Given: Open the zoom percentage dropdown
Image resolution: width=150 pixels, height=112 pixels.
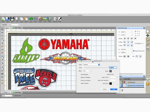Looking at the screenshot, I should click(7, 96).
